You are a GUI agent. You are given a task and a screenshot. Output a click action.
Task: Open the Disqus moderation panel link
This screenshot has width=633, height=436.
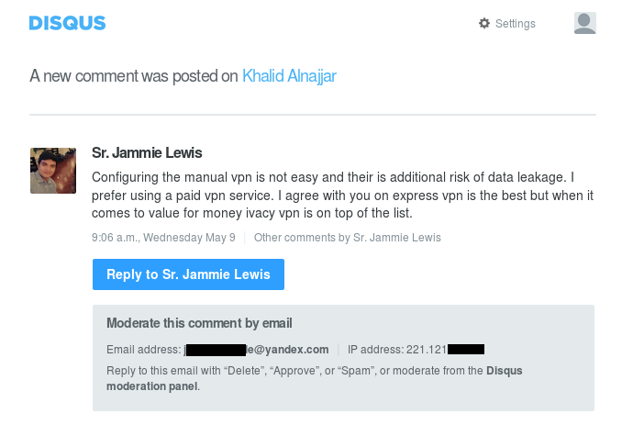coord(314,378)
